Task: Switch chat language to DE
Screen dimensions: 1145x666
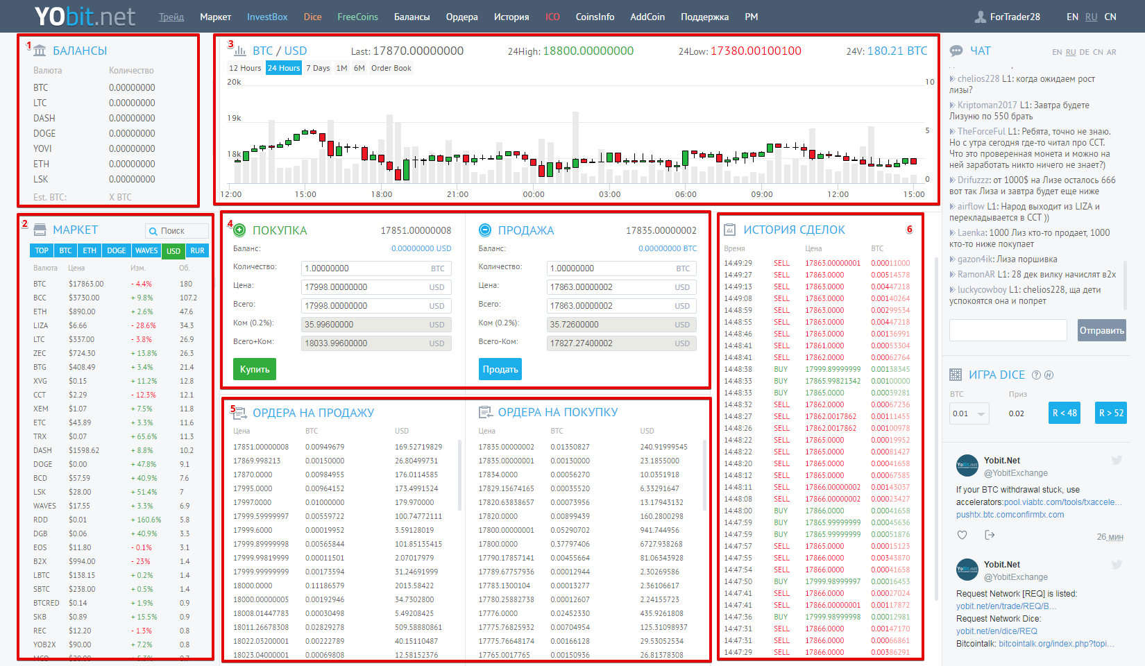Action: (1085, 52)
